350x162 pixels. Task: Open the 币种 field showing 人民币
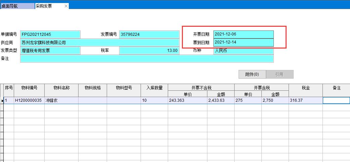coord(243,51)
